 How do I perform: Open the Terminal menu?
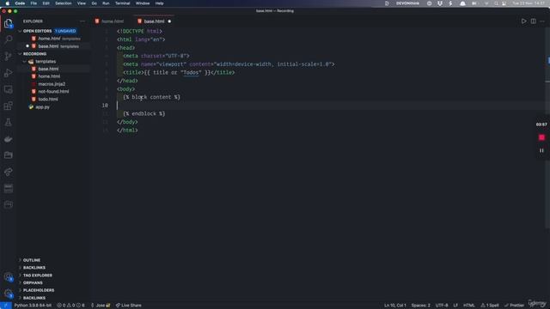122,3
